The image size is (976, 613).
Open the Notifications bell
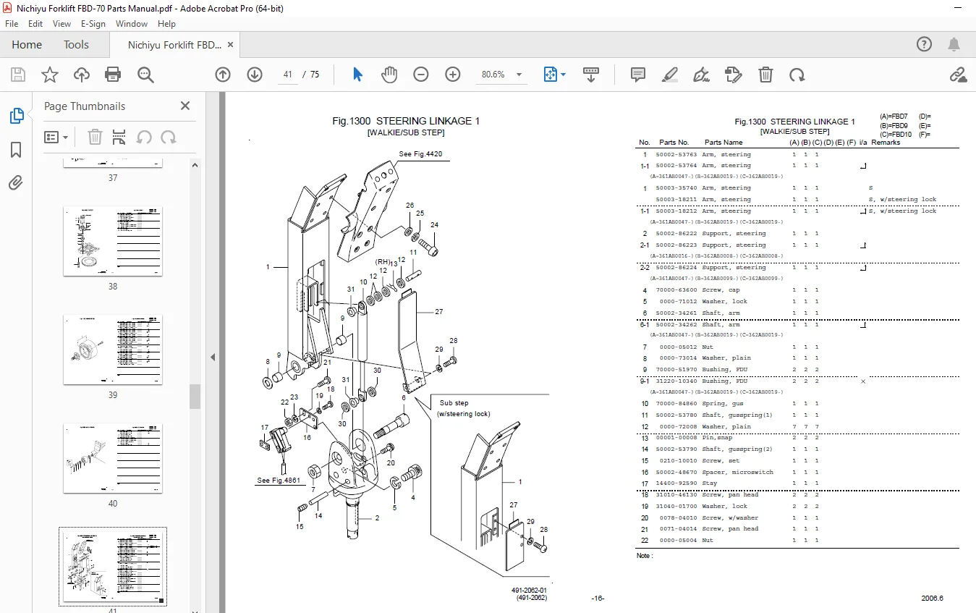[x=956, y=44]
